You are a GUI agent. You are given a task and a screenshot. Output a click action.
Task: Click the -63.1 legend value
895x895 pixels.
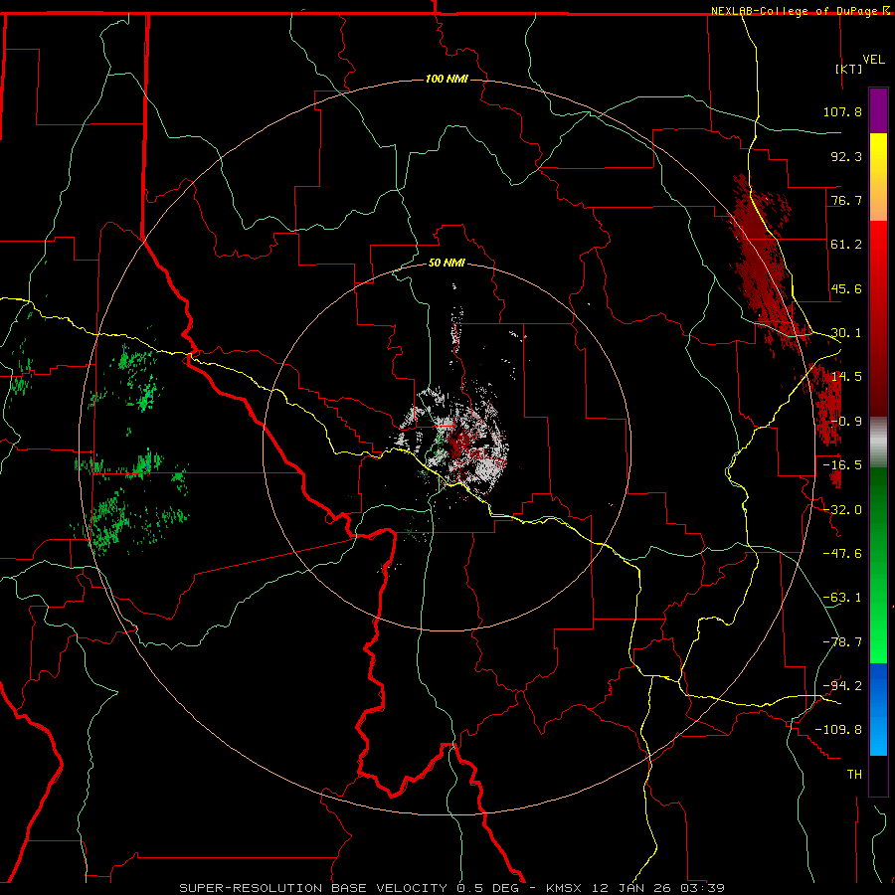coord(842,598)
